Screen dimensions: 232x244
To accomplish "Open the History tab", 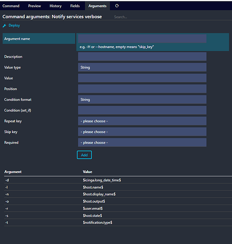I will (x=55, y=6).
